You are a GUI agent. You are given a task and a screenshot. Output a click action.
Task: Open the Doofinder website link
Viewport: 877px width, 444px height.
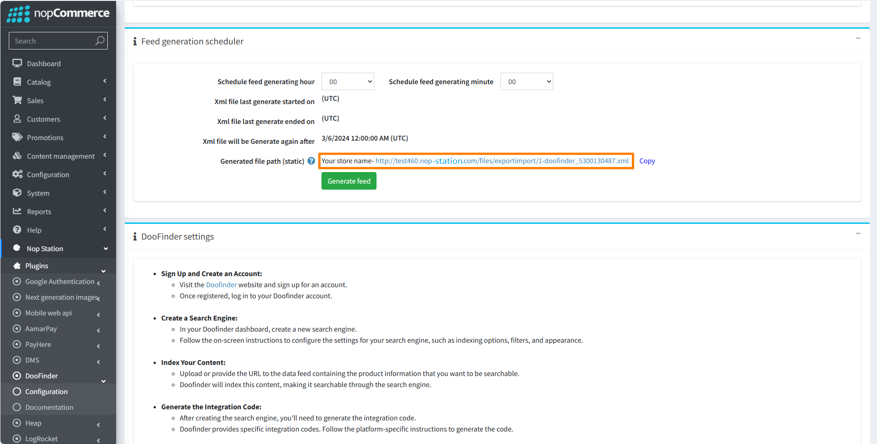pos(221,285)
